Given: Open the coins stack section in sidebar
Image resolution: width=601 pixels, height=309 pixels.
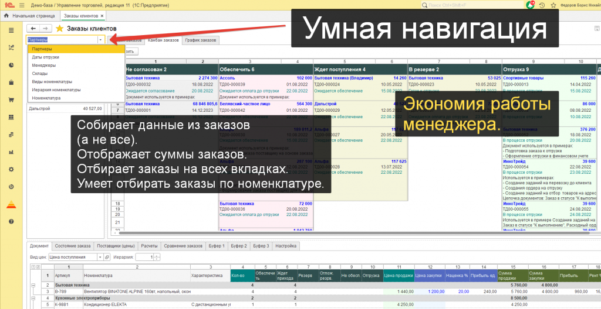Looking at the screenshot, I should tap(11, 135).
